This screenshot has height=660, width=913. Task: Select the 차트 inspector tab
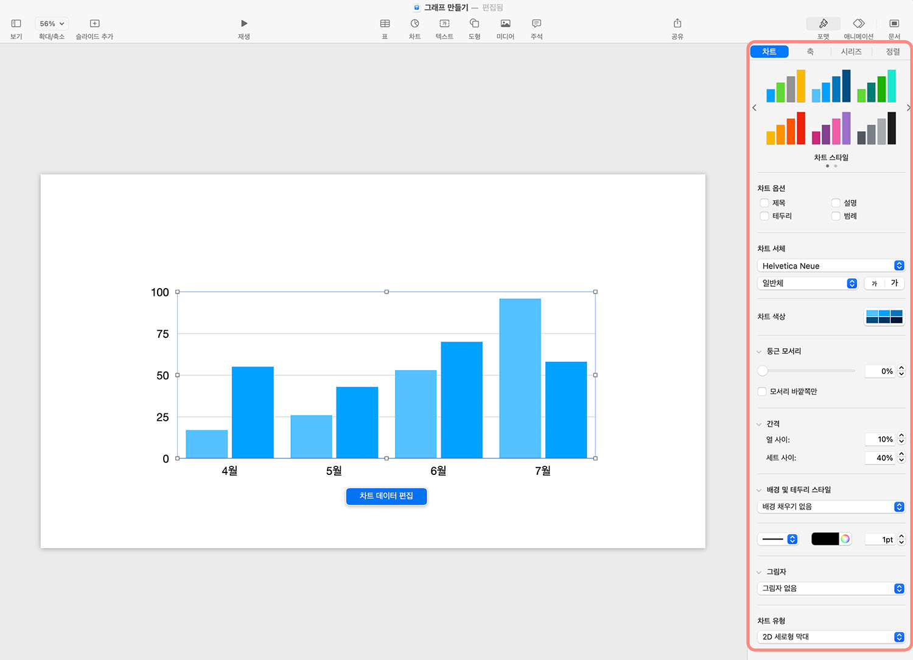point(769,52)
